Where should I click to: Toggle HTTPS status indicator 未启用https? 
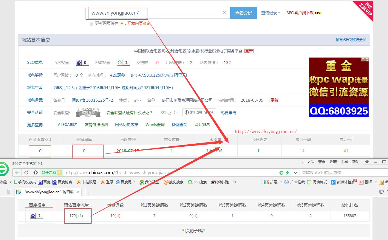point(199,112)
